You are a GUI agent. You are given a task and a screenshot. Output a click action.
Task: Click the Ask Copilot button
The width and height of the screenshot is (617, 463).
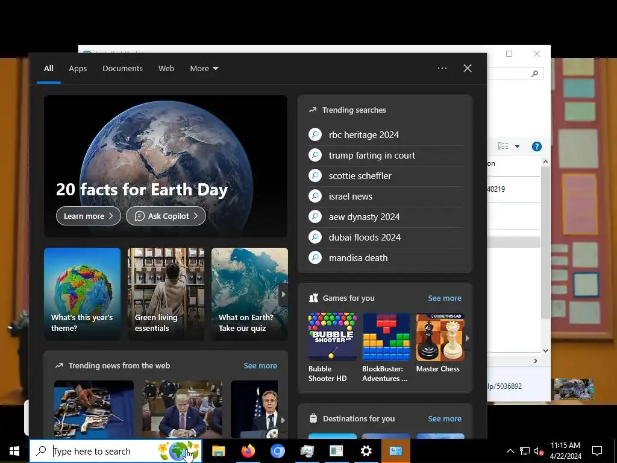click(166, 216)
